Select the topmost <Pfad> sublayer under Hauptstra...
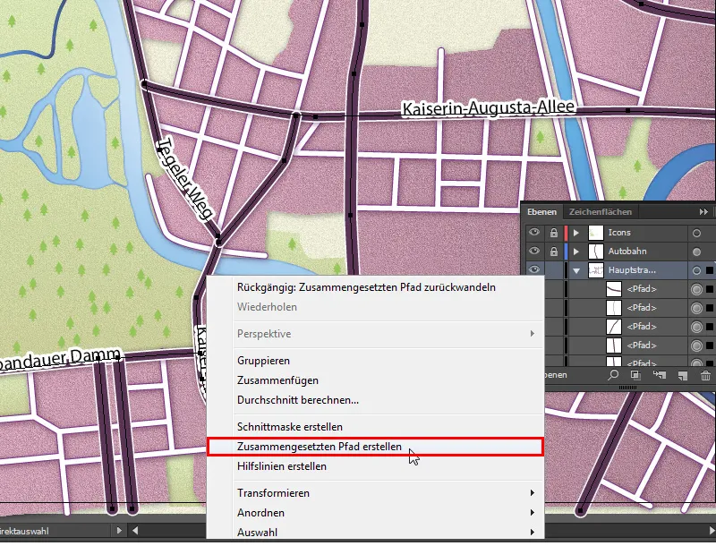Image resolution: width=716 pixels, height=546 pixels. 641,289
